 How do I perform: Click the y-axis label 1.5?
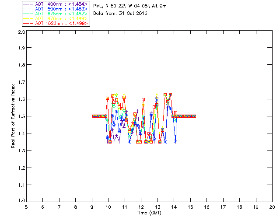click(21, 116)
